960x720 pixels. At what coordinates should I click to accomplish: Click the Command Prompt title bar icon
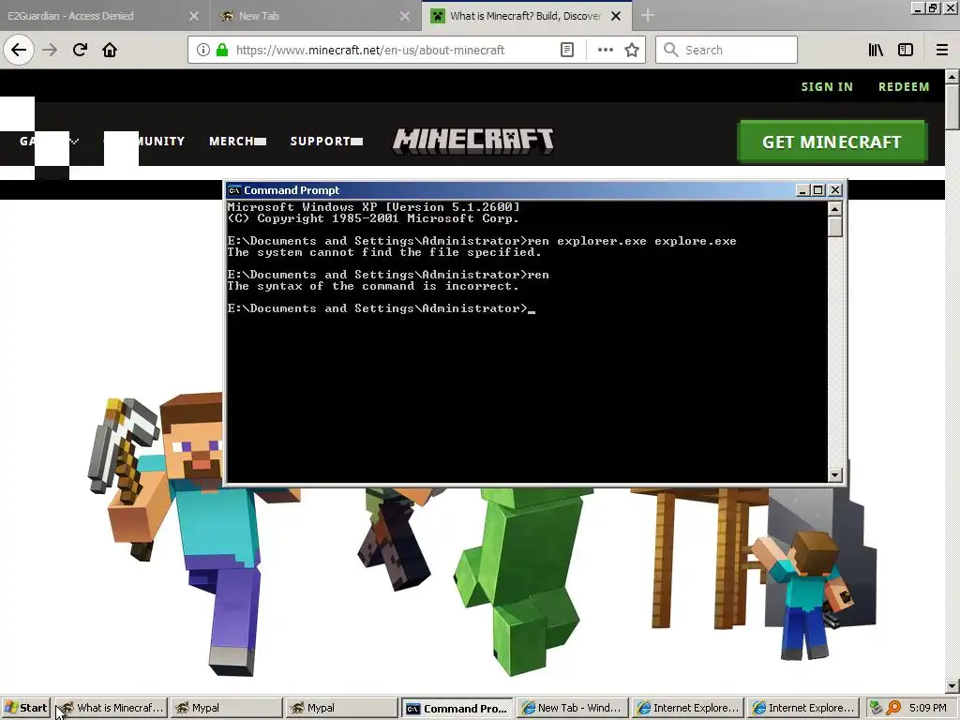(233, 190)
